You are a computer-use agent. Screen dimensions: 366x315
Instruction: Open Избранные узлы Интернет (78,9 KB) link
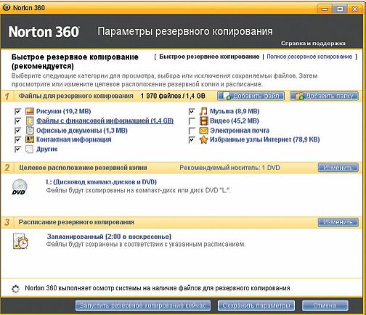[x=265, y=139]
